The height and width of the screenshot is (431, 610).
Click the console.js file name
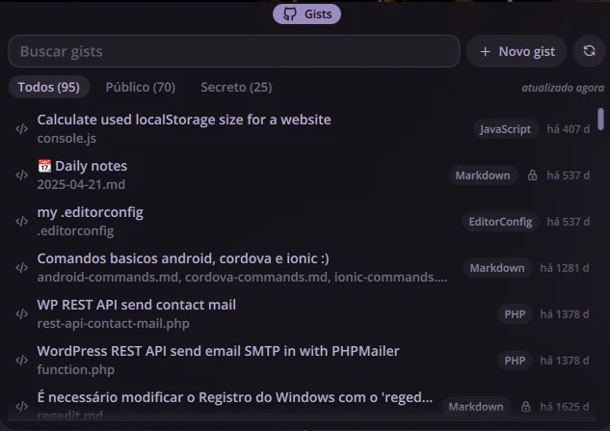66,138
